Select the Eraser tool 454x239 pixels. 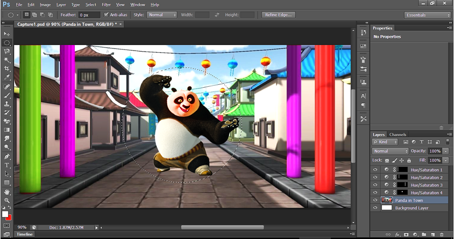point(7,122)
